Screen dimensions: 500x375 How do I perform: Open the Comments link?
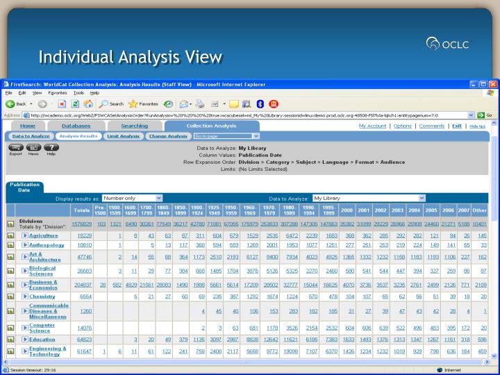(x=432, y=126)
